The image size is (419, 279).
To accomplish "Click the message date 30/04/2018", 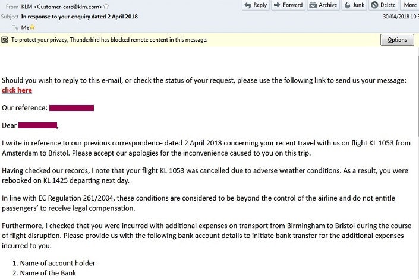I will pos(401,17).
